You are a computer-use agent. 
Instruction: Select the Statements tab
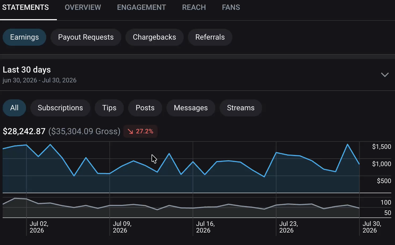[x=26, y=7]
